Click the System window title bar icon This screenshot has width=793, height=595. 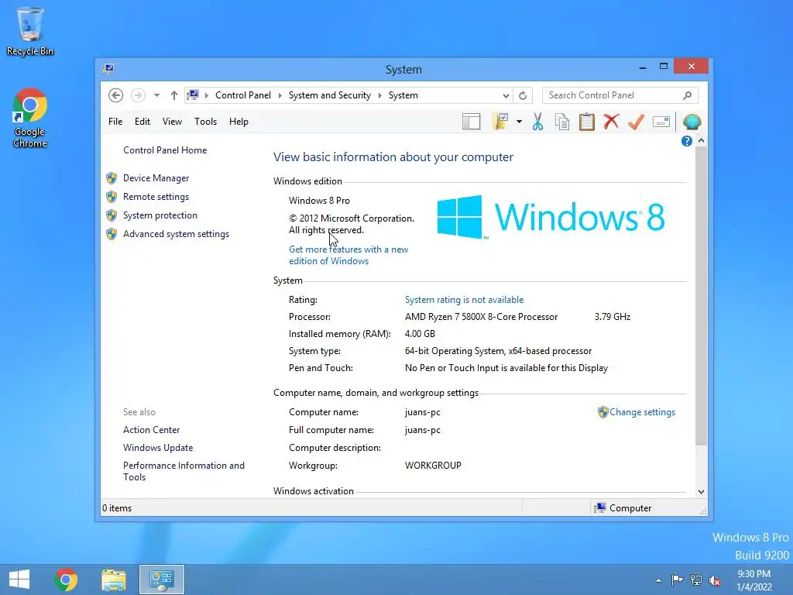pyautogui.click(x=108, y=68)
